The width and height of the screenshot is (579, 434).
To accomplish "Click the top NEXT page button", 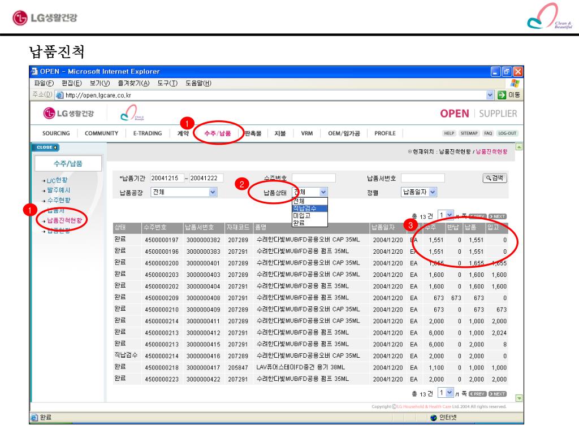I will tap(498, 216).
